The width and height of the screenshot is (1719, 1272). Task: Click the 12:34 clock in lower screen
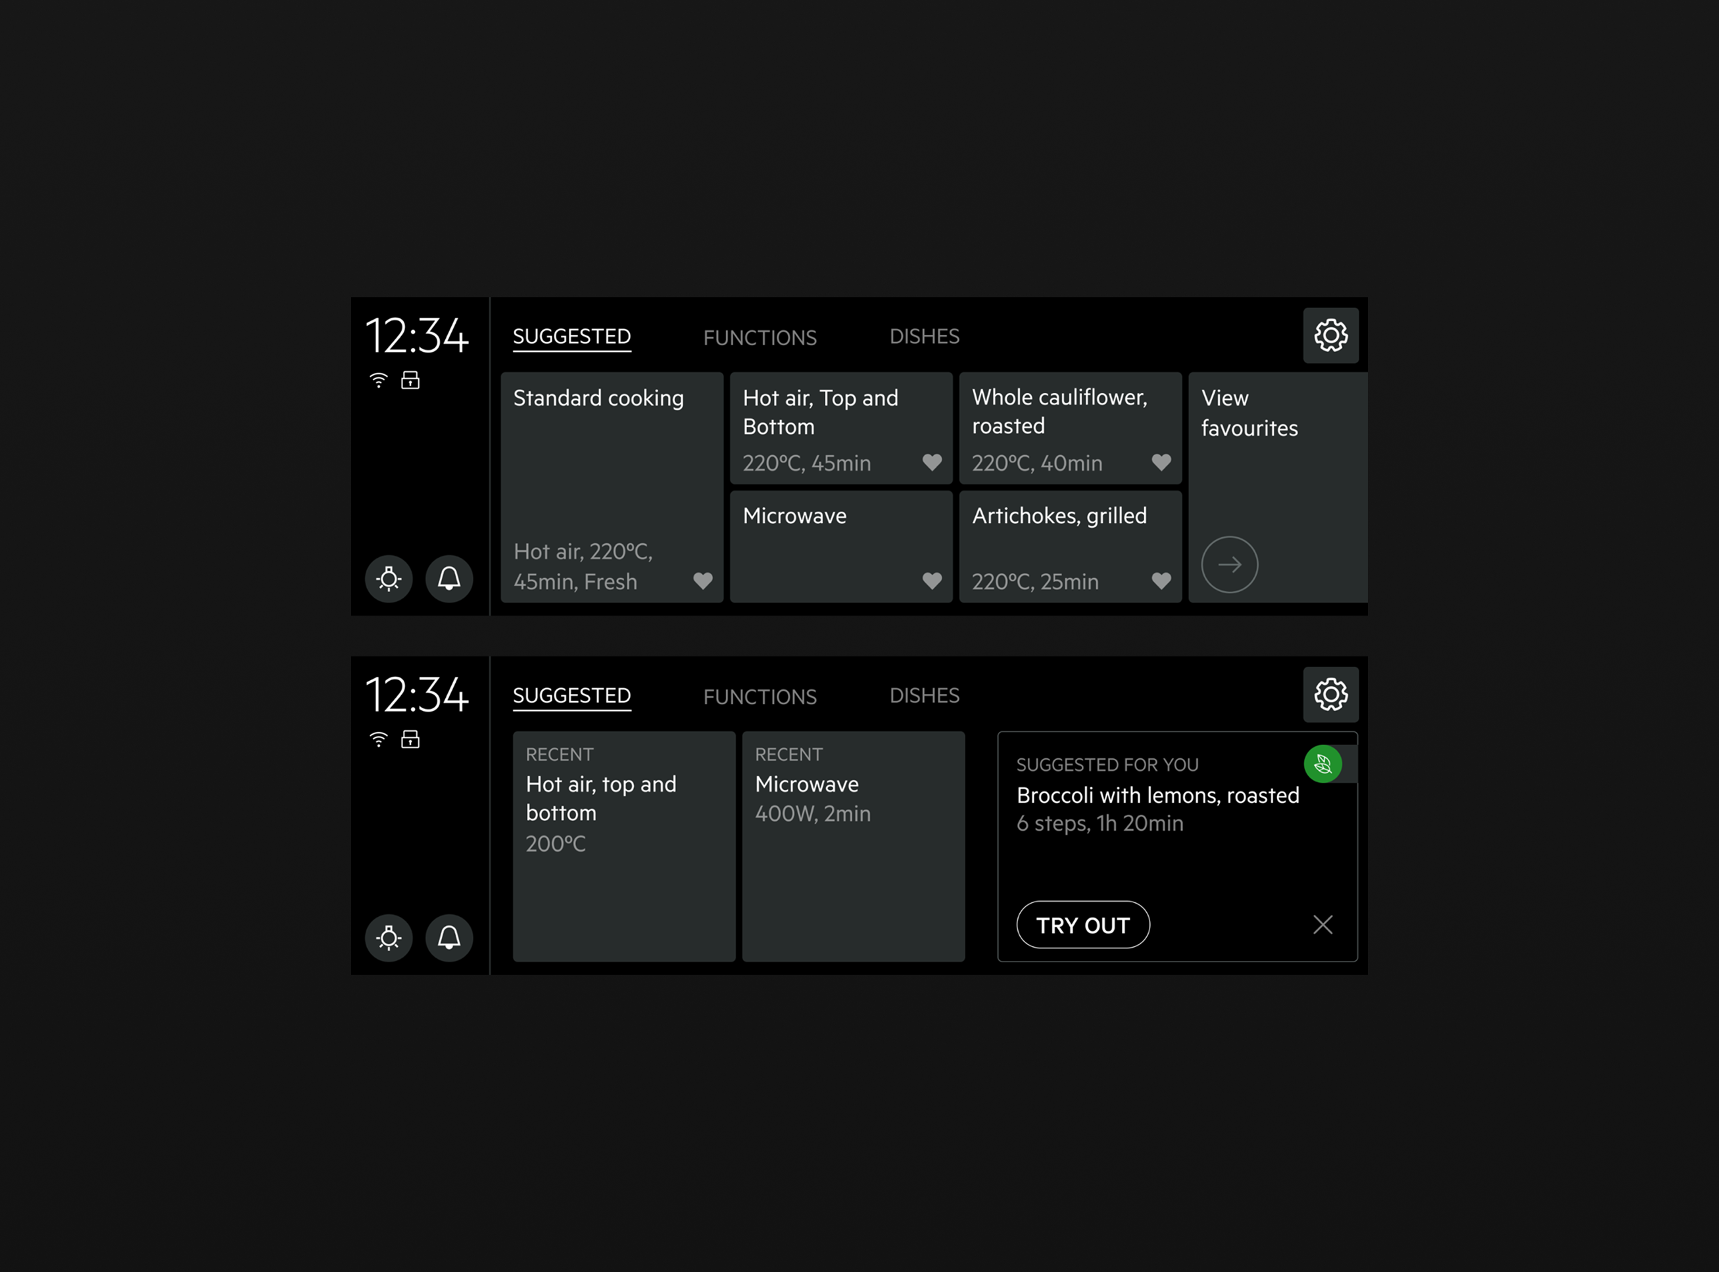tap(416, 695)
